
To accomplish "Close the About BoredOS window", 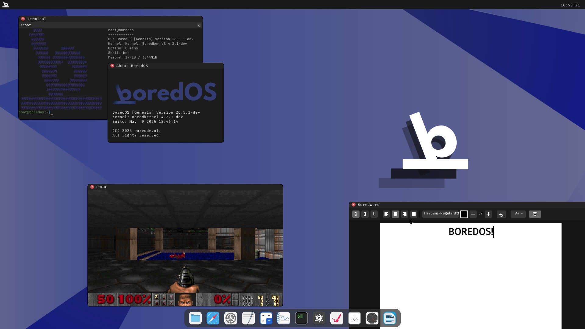I will (112, 66).
